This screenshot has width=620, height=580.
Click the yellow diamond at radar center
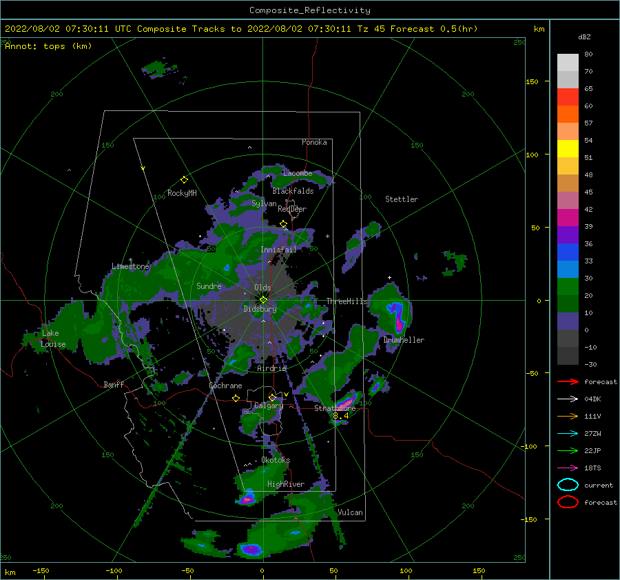point(263,300)
